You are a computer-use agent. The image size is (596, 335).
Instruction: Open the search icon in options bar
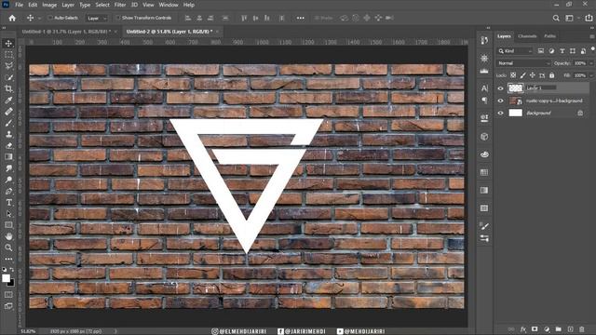(x=556, y=18)
